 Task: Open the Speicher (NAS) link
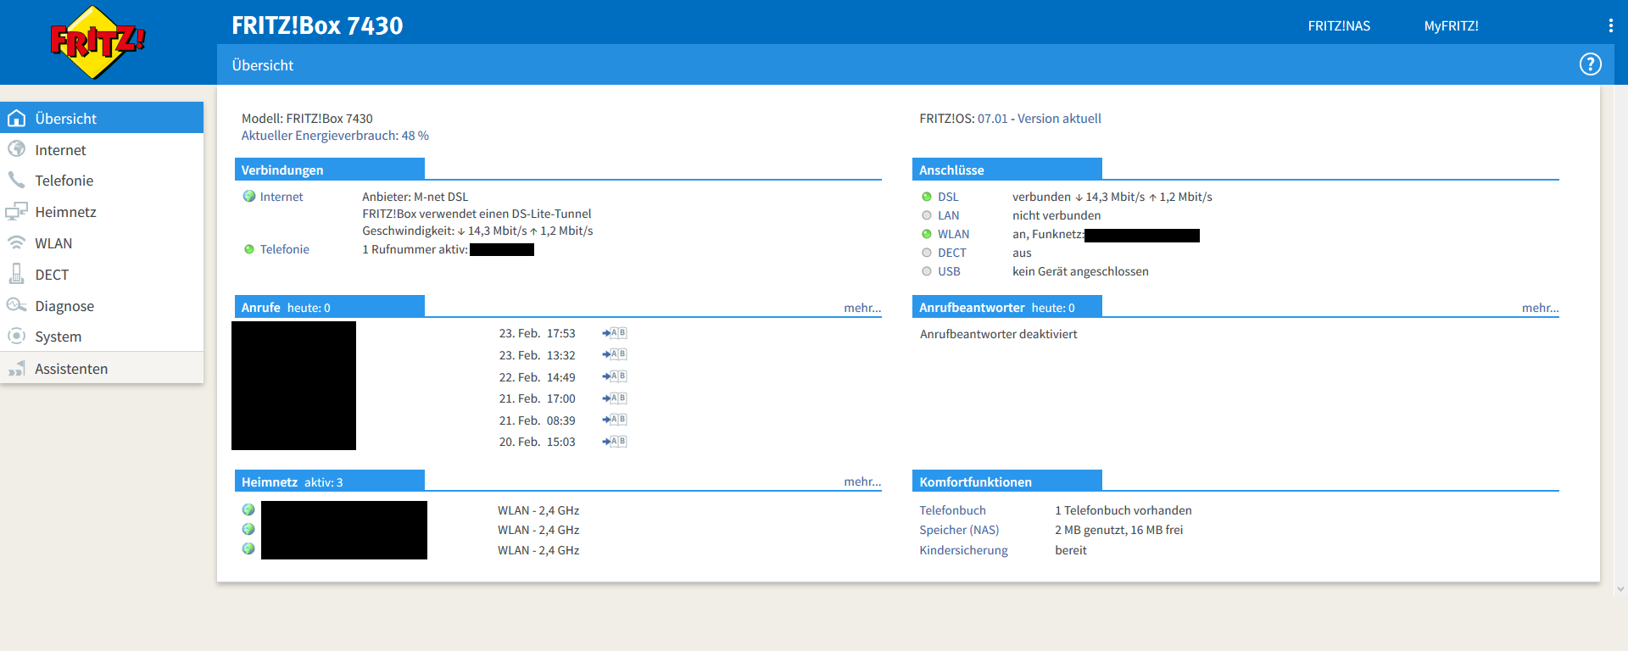point(959,530)
